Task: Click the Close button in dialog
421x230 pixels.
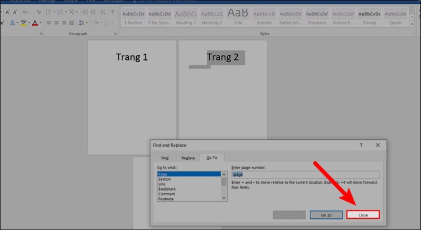Action: (363, 215)
